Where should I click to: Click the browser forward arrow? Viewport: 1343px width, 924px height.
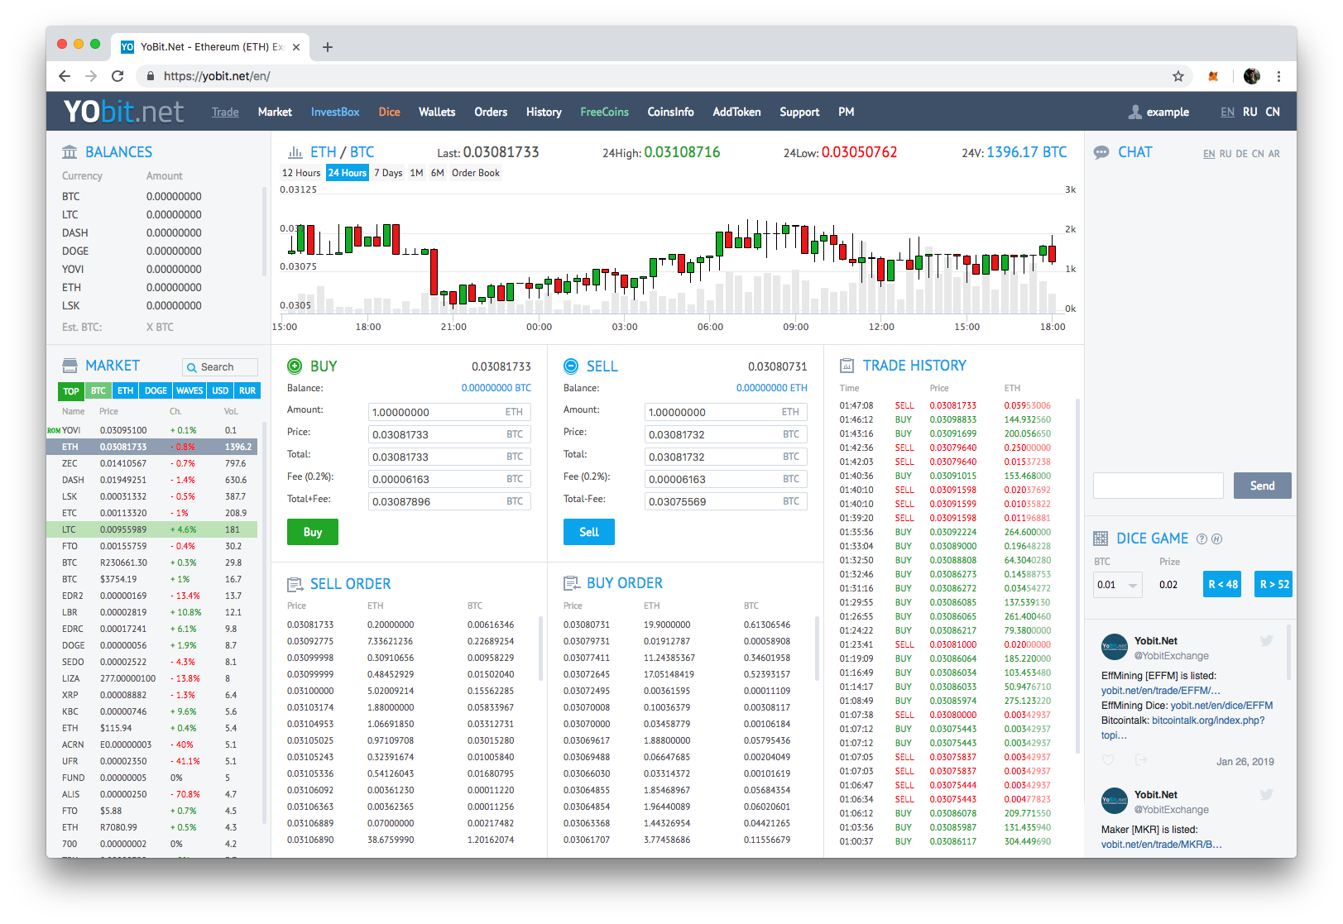[91, 76]
